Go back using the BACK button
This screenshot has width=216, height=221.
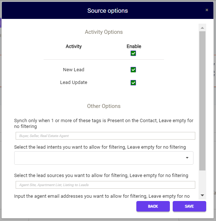[153, 206]
